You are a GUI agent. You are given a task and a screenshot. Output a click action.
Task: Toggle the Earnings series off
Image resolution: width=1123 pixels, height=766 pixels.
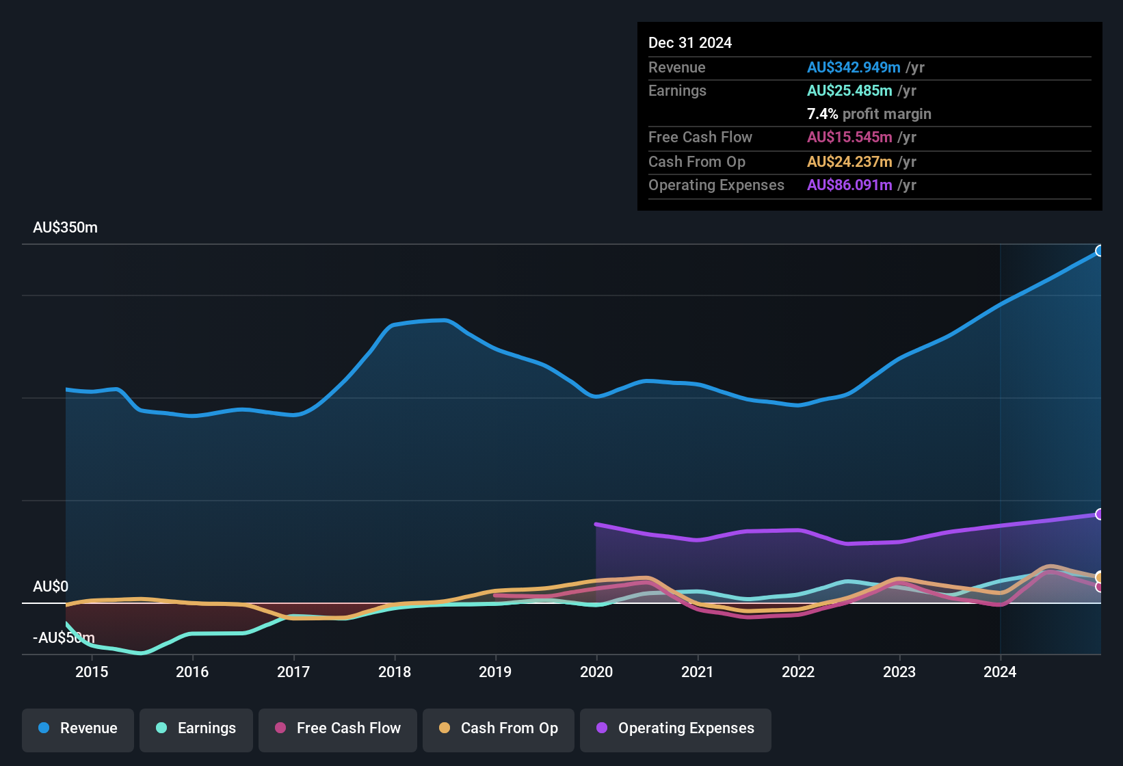tap(196, 728)
